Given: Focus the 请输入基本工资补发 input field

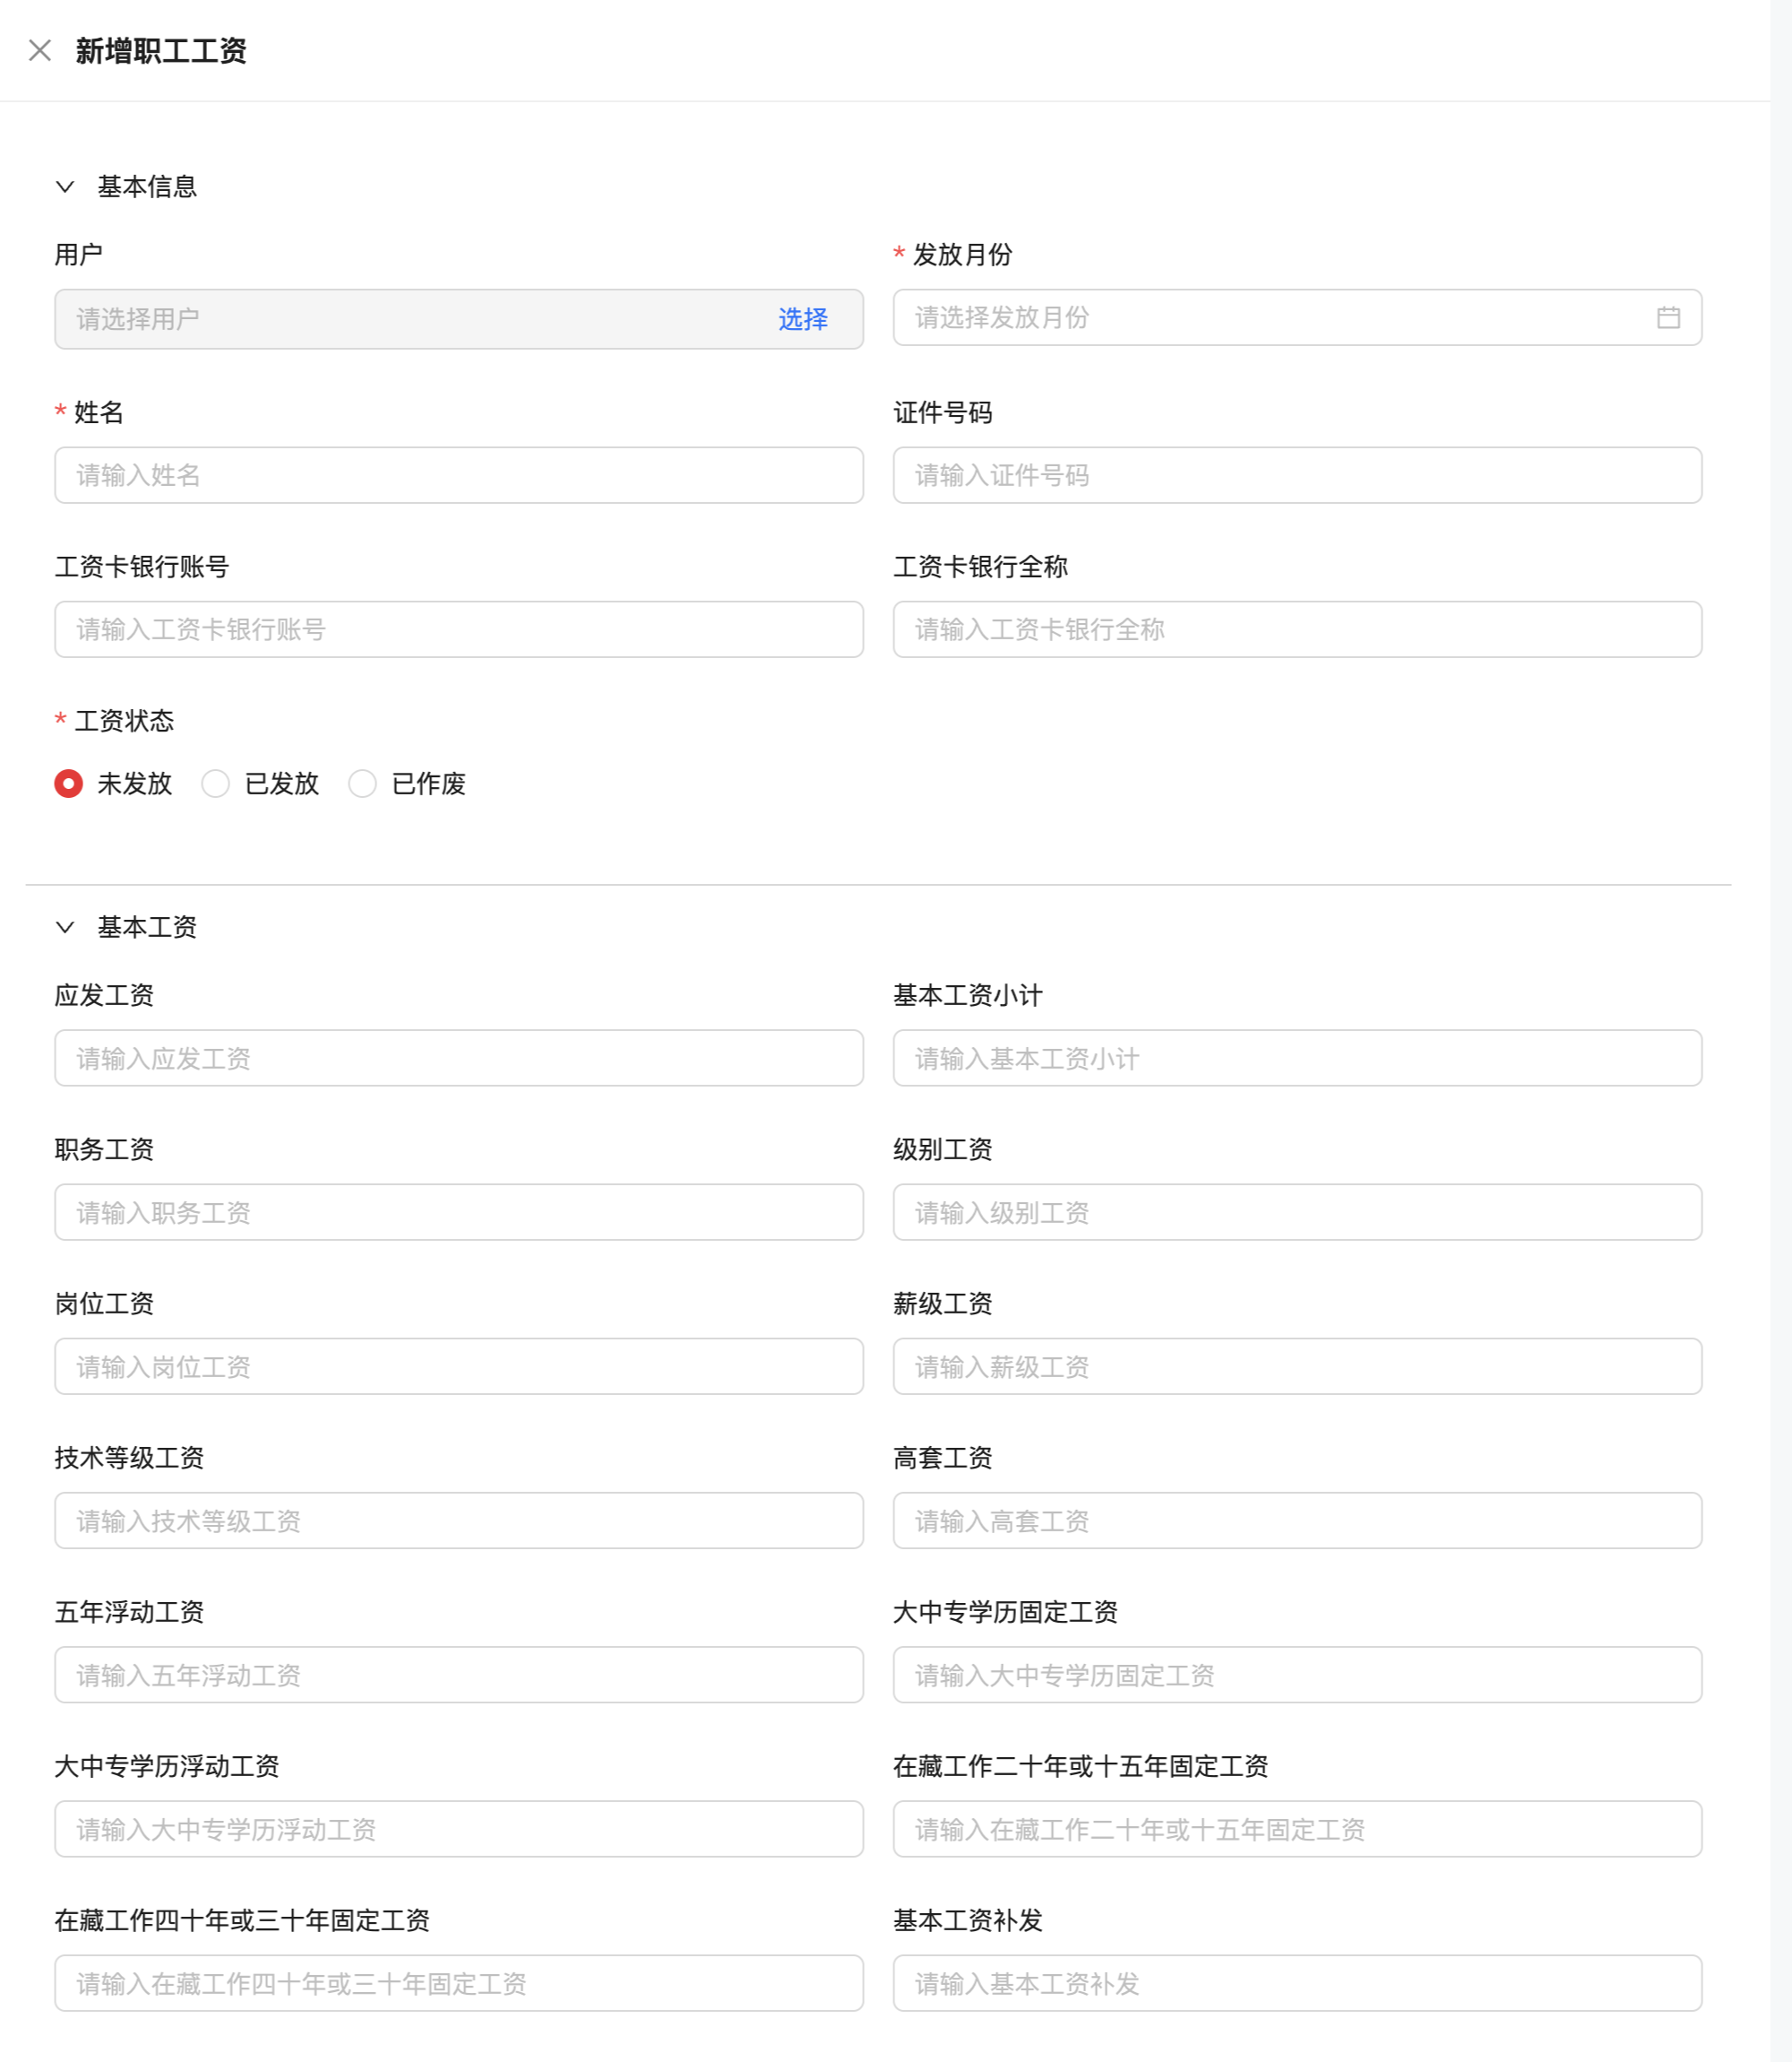Looking at the screenshot, I should [x=1297, y=1982].
